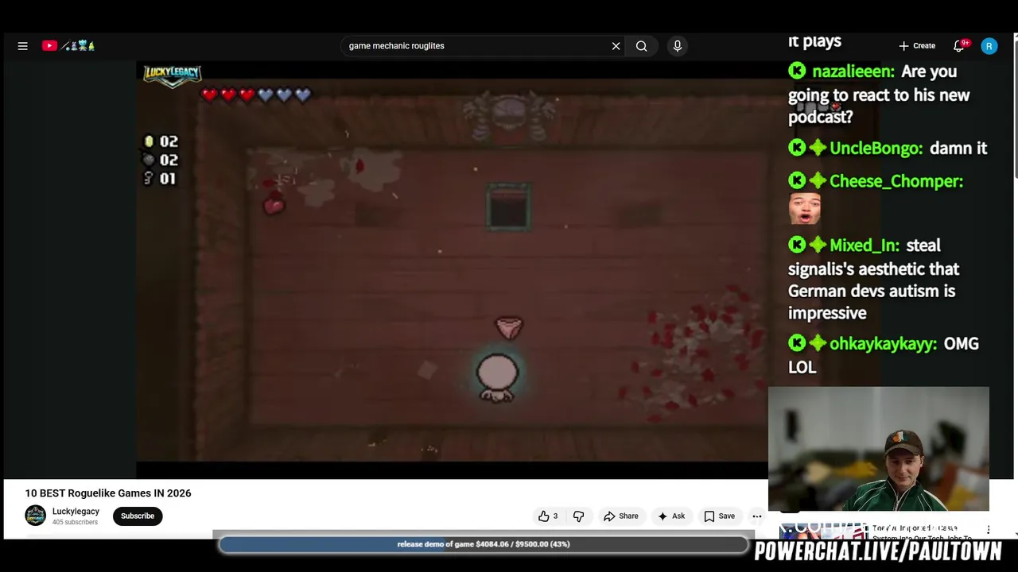The image size is (1018, 572).
Task: Open the Ask AI button
Action: 671,516
